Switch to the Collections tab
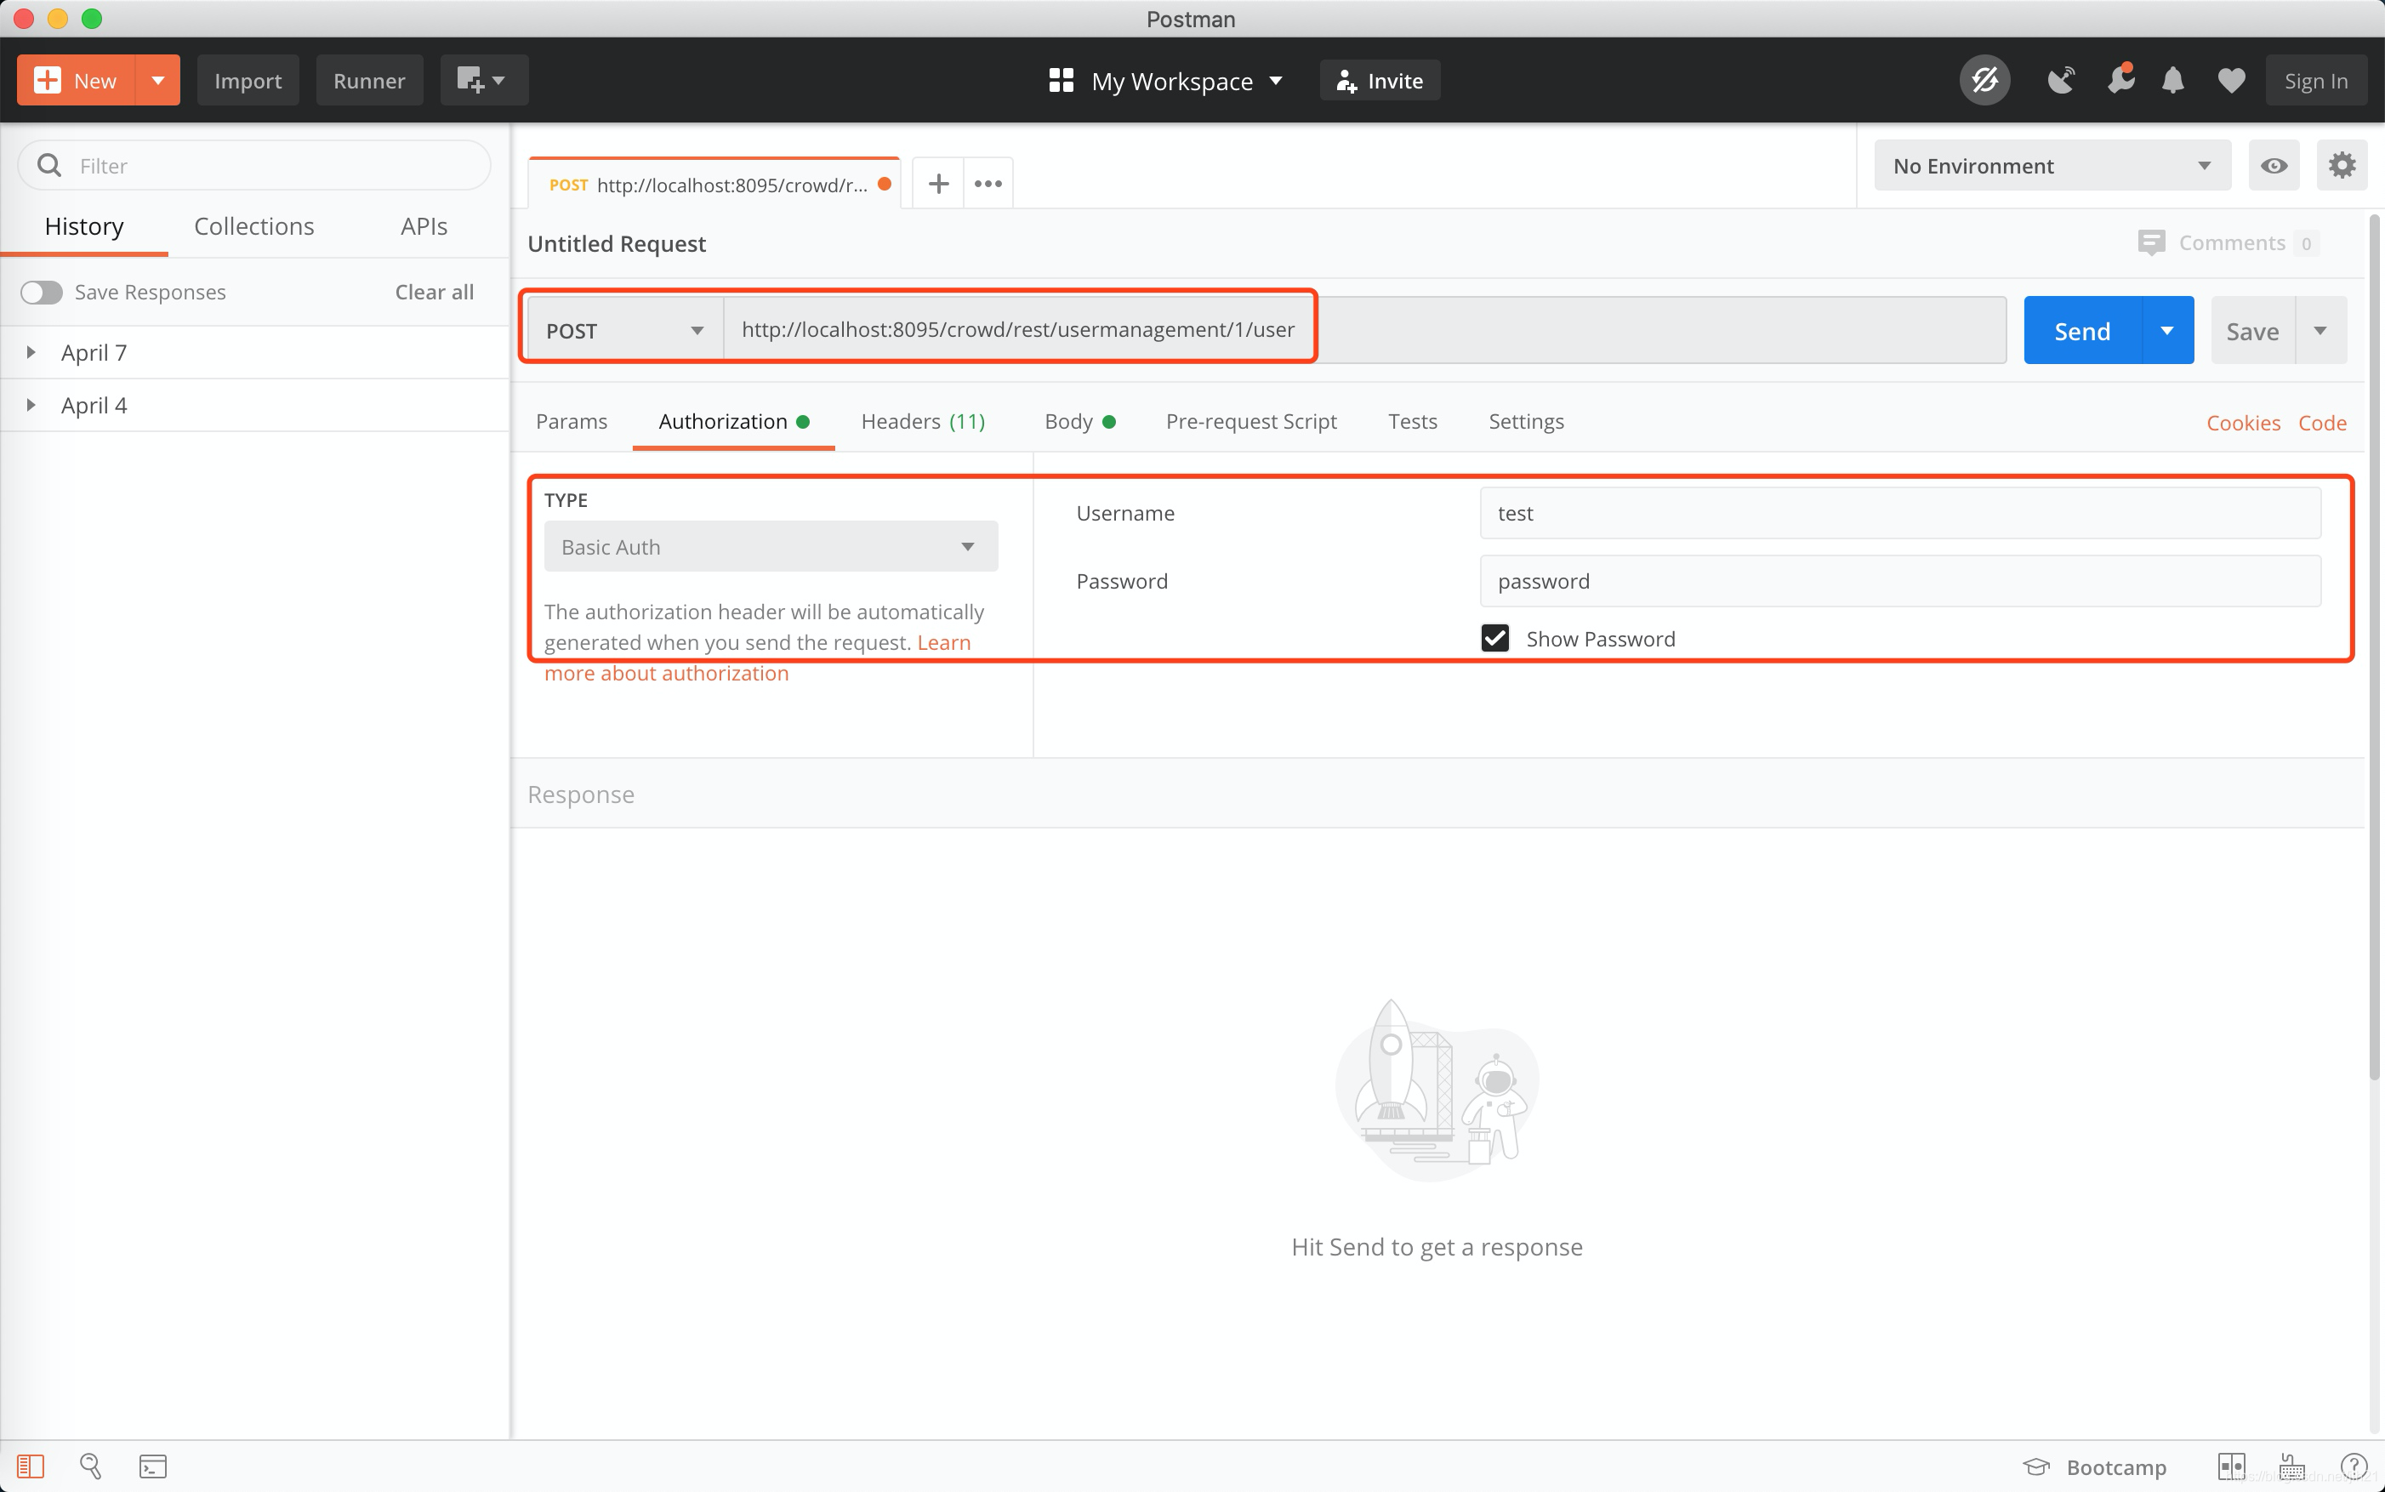The width and height of the screenshot is (2385, 1492). (253, 226)
